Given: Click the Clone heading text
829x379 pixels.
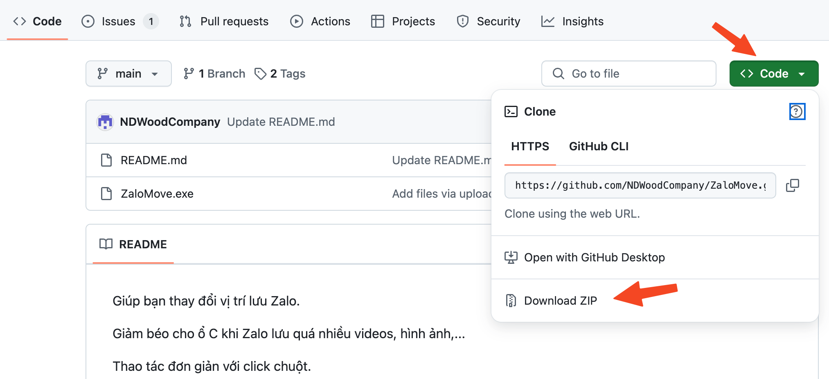Looking at the screenshot, I should point(540,111).
